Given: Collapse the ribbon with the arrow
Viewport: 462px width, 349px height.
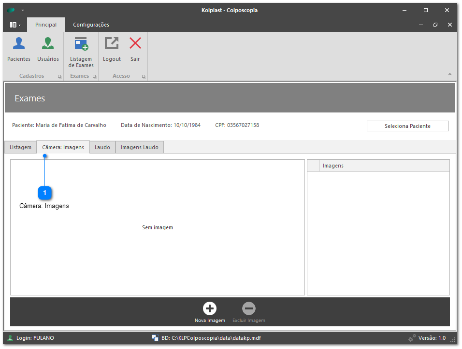Looking at the screenshot, I should (x=449, y=74).
